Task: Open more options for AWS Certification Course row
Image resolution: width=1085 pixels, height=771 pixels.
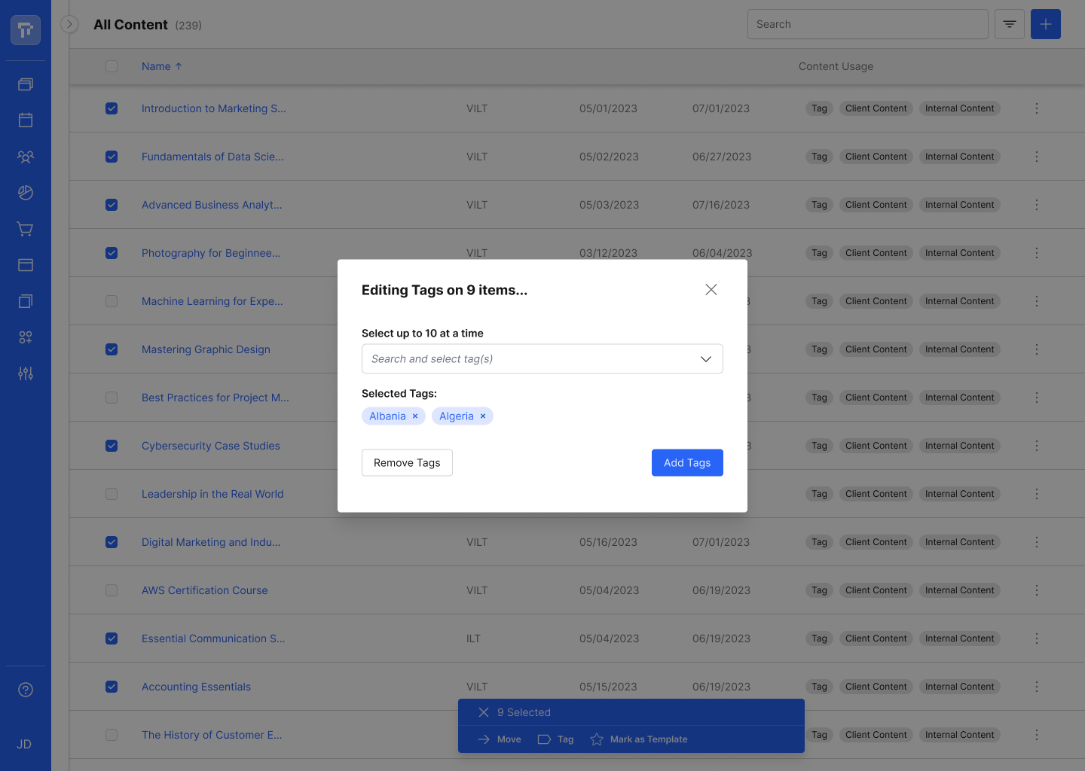Action: coord(1037,590)
